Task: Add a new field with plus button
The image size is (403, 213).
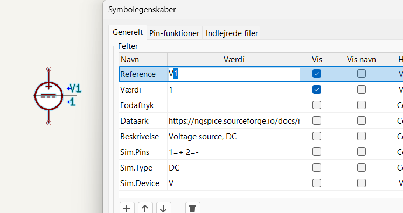Action: click(127, 208)
